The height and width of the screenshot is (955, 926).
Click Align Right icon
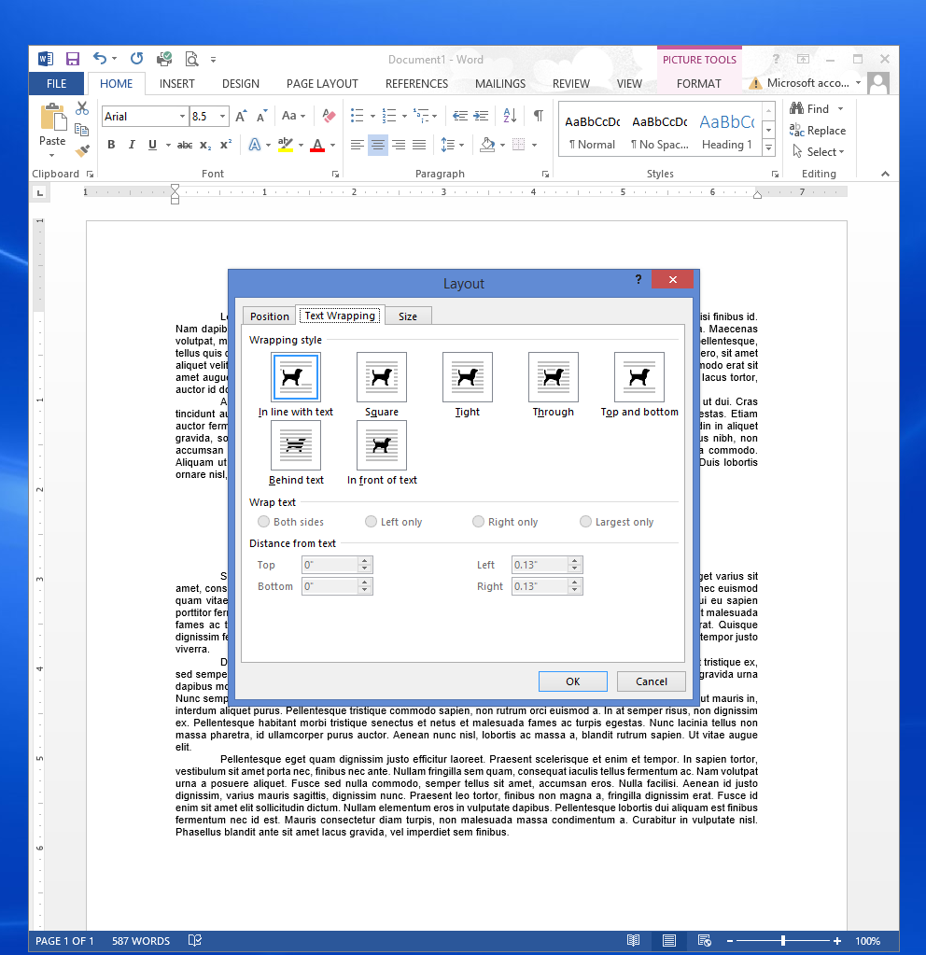pyautogui.click(x=399, y=145)
